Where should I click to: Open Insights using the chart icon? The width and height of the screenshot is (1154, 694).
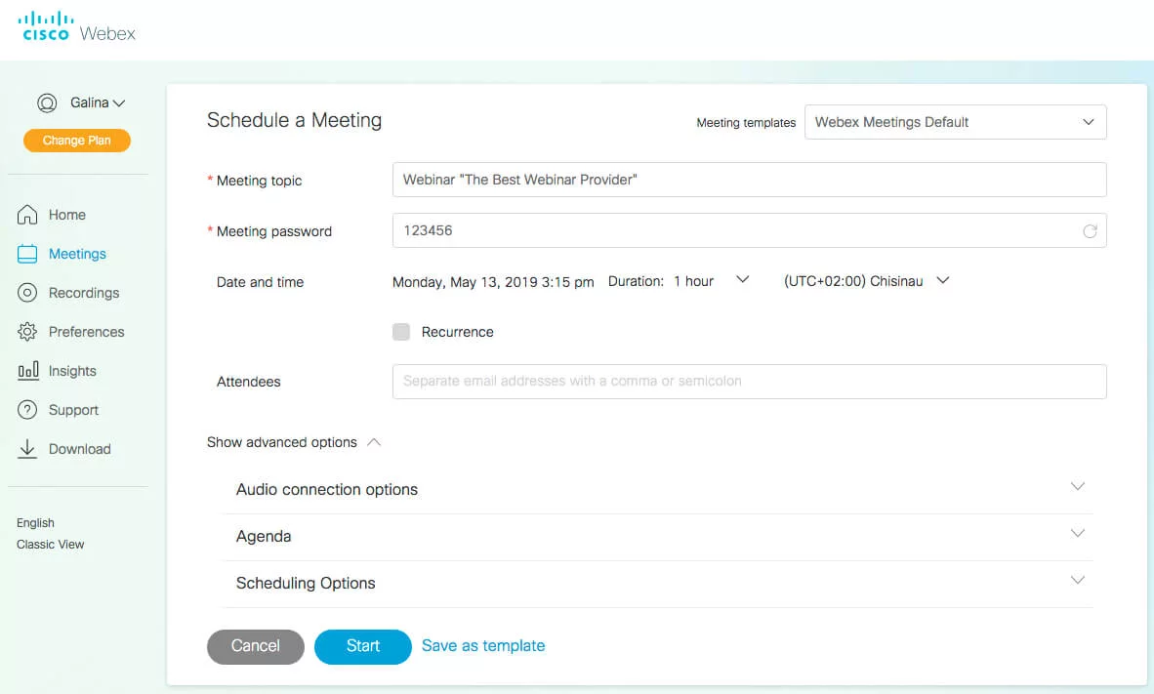tap(28, 371)
